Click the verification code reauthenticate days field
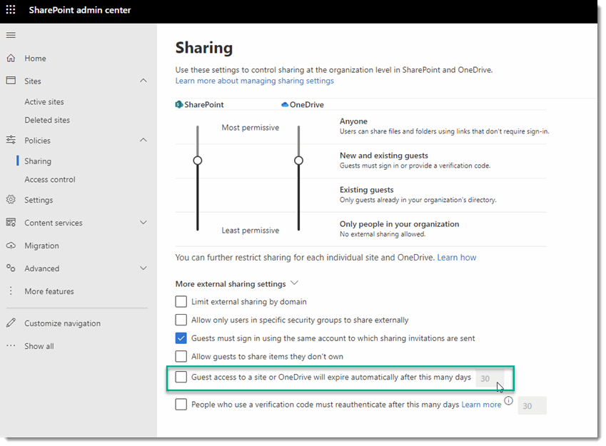 [532, 405]
